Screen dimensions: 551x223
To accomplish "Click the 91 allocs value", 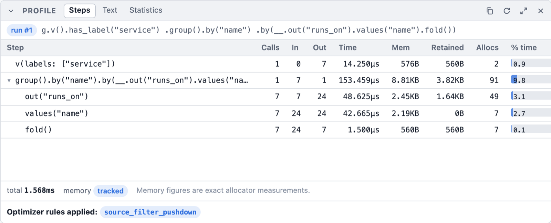I will click(x=494, y=80).
